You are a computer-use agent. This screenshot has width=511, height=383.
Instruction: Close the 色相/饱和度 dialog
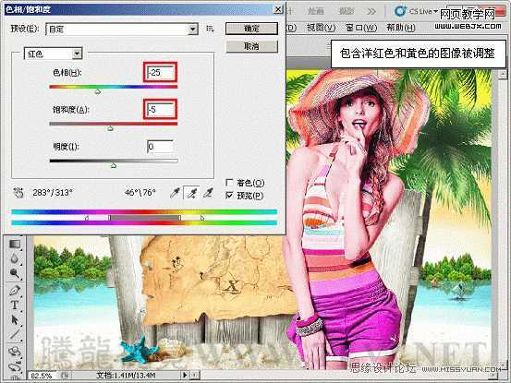point(277,10)
